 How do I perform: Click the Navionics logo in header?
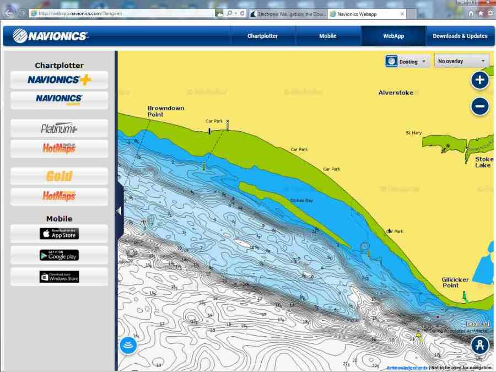tap(50, 36)
